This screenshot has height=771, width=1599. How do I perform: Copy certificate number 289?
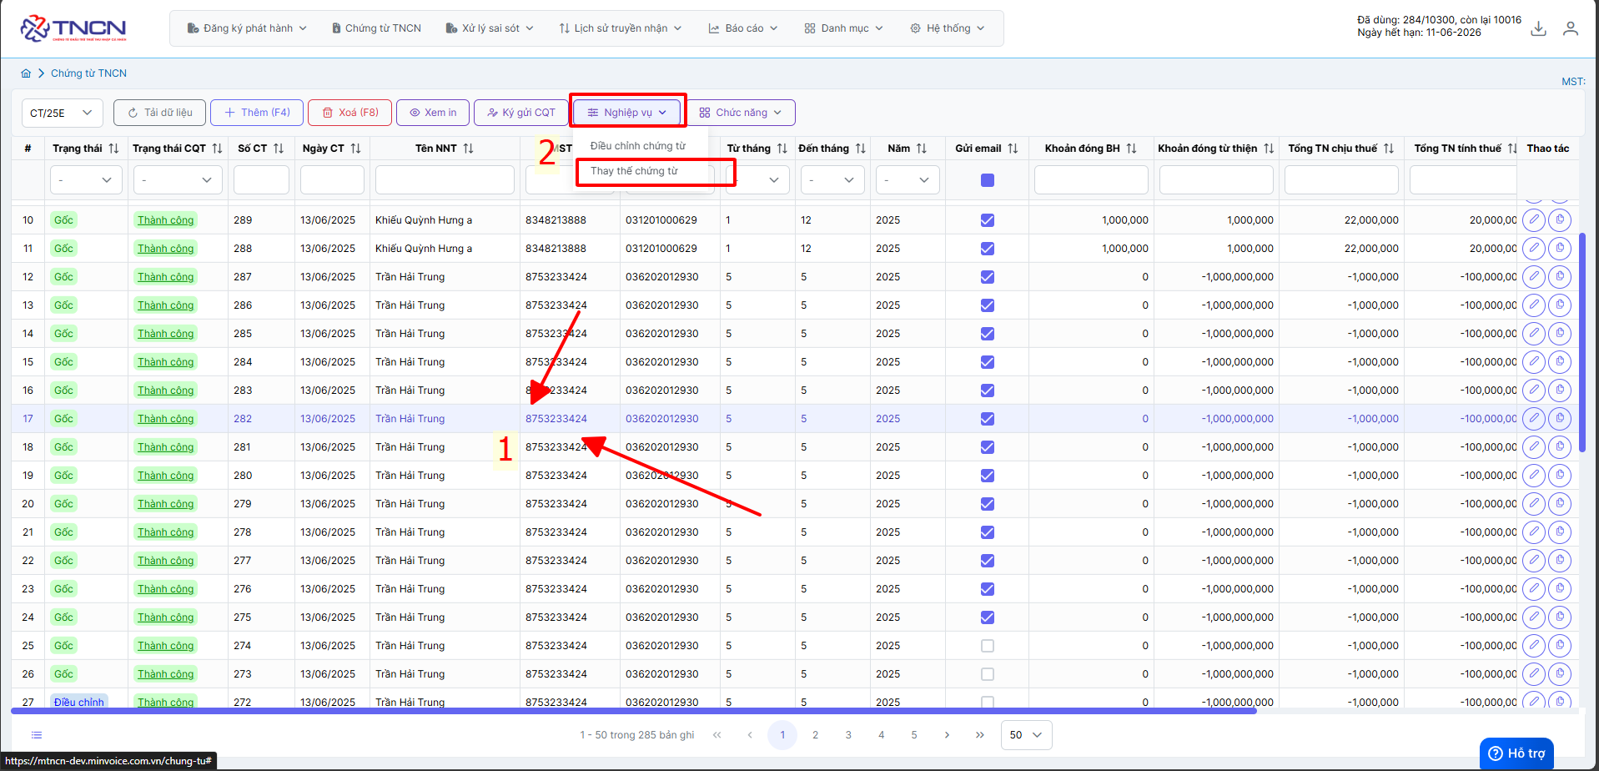1560,220
